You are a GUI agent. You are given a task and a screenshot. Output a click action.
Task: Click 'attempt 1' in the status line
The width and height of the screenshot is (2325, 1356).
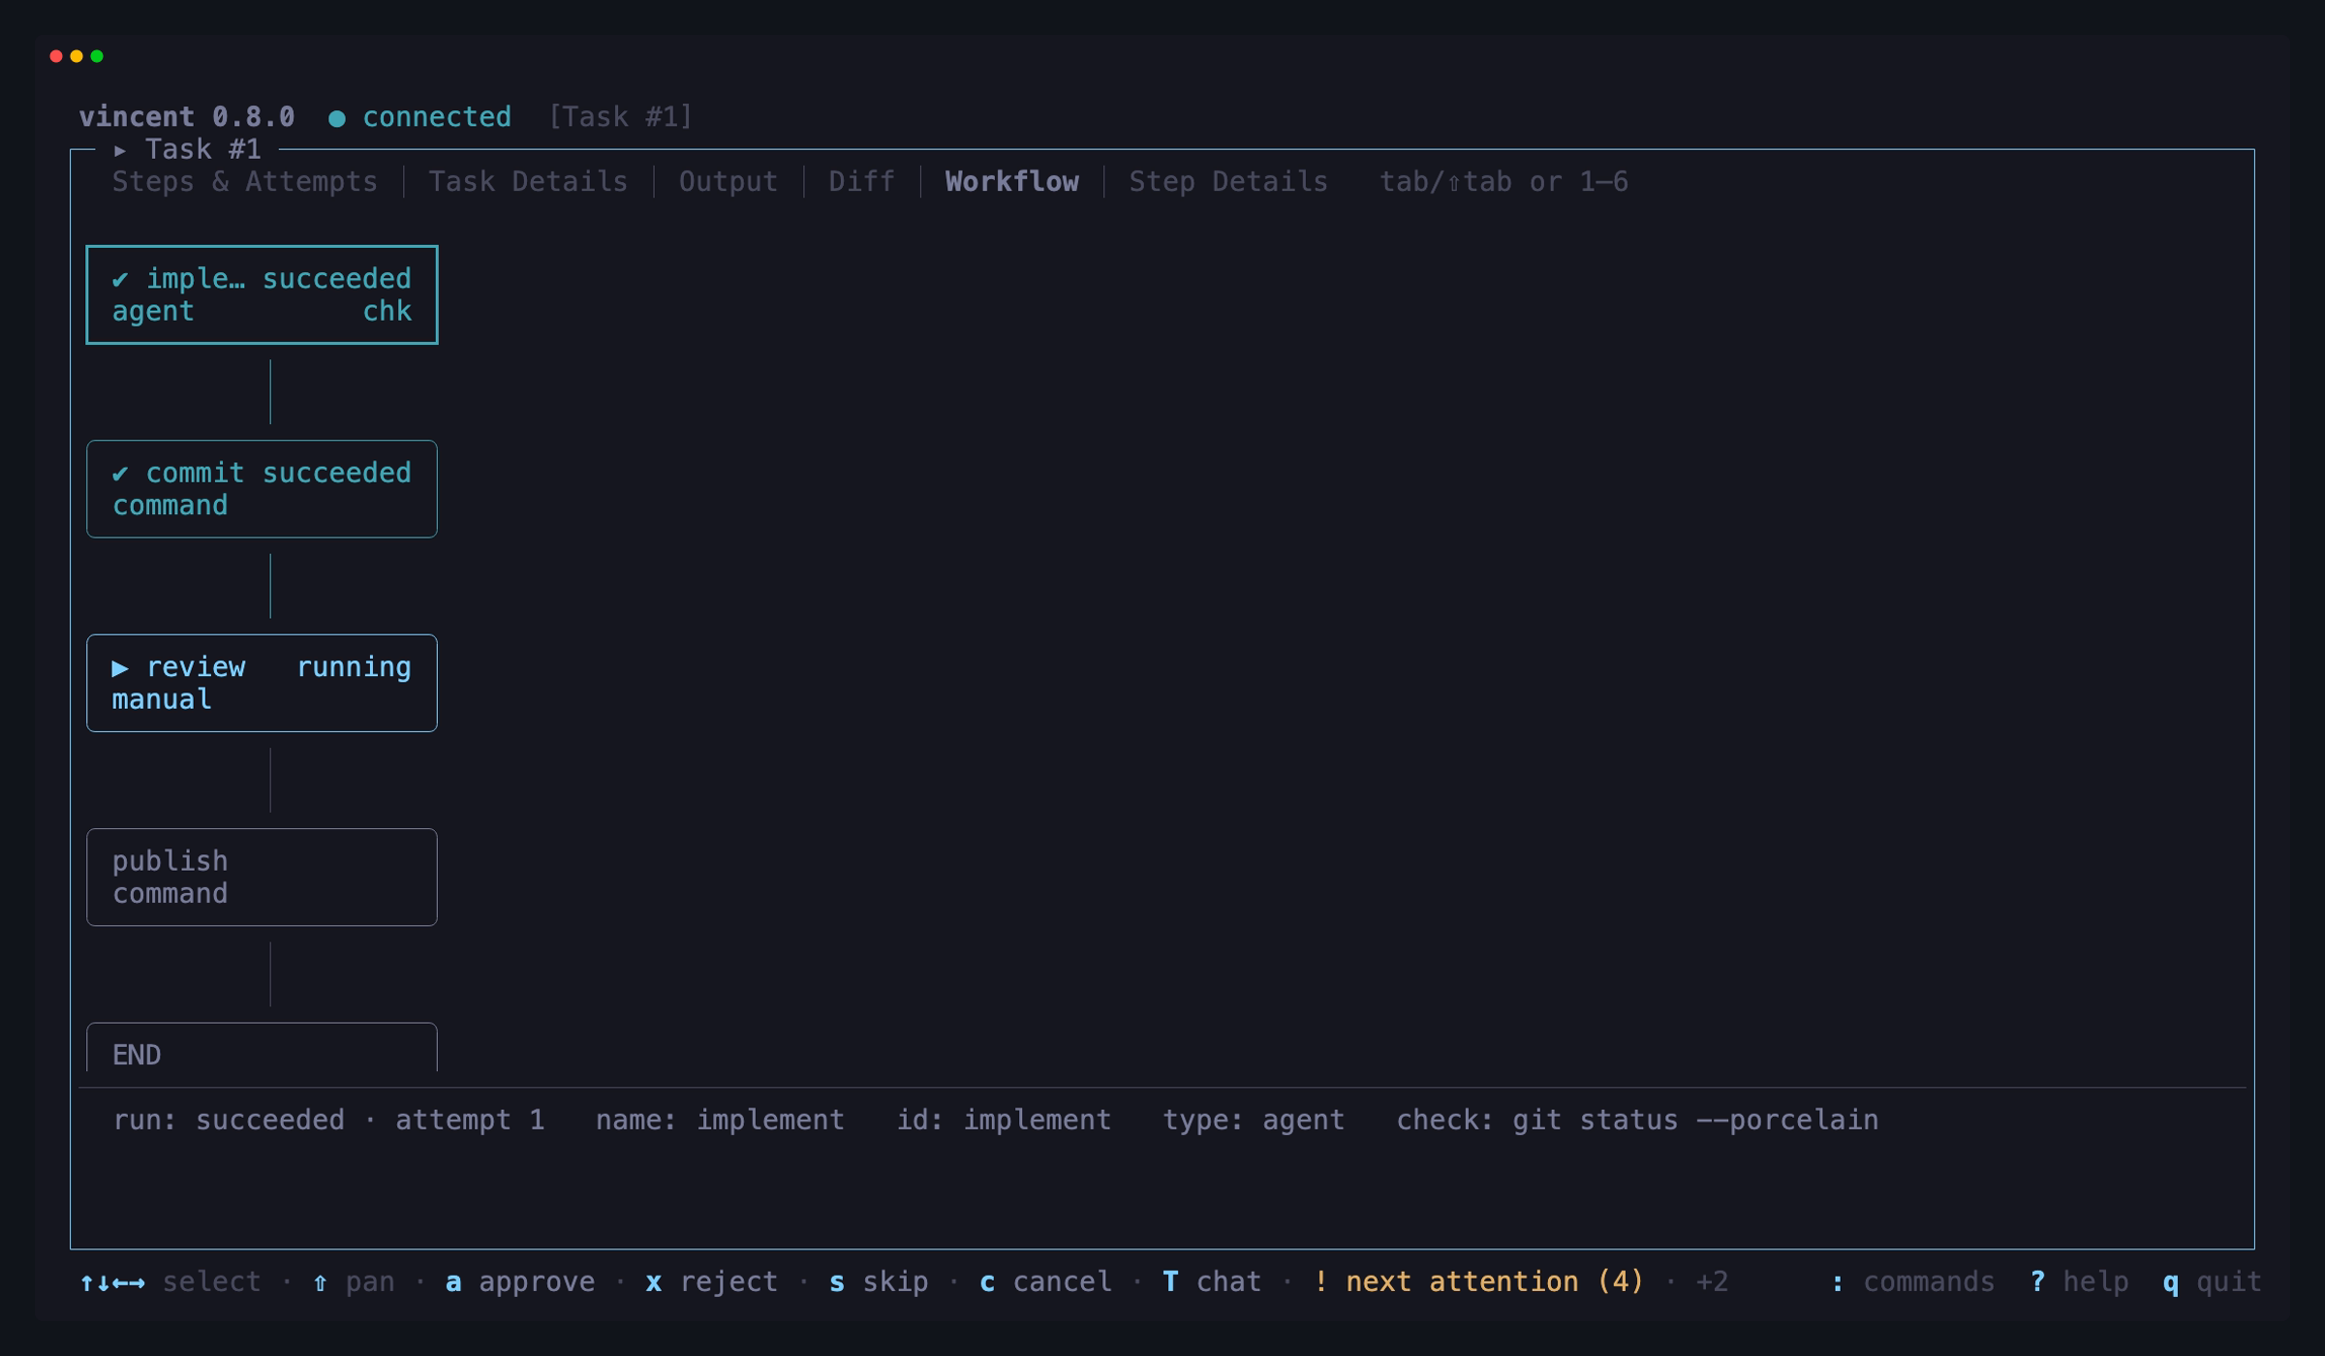pos(470,1121)
